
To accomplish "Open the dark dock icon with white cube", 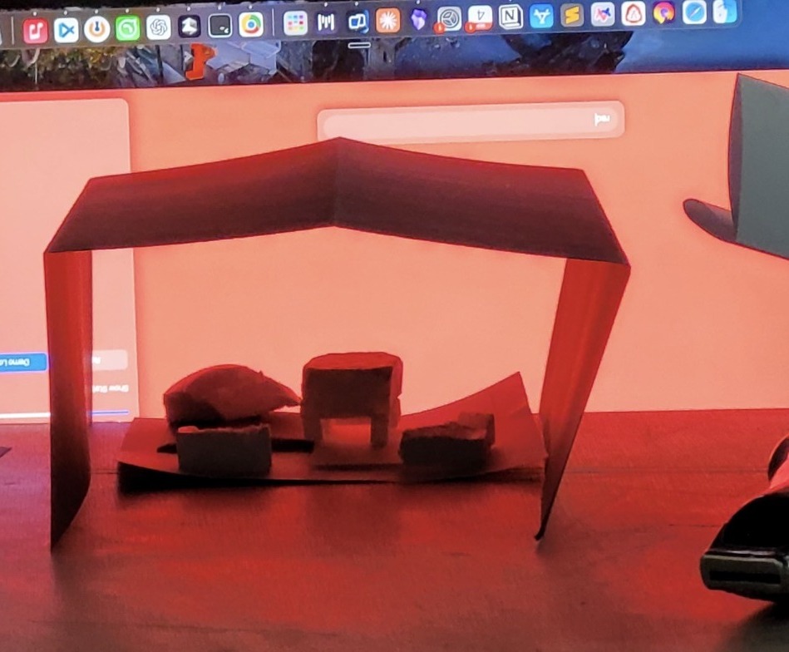I will tap(190, 27).
